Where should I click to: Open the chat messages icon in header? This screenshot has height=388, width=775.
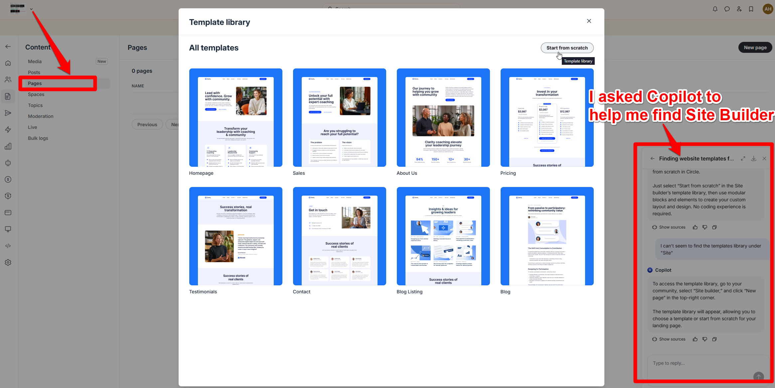point(727,9)
